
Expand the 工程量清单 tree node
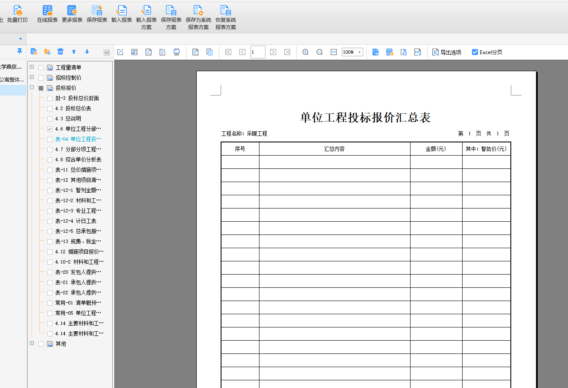click(32, 67)
